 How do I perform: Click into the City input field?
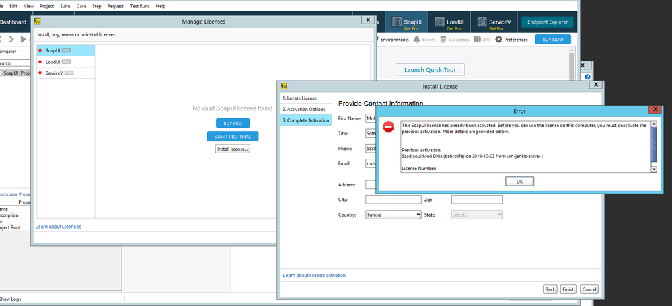[x=394, y=200]
